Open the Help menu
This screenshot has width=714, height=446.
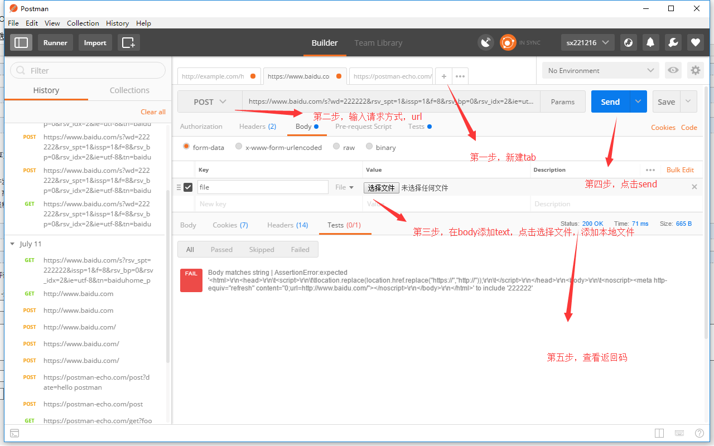pyautogui.click(x=143, y=23)
